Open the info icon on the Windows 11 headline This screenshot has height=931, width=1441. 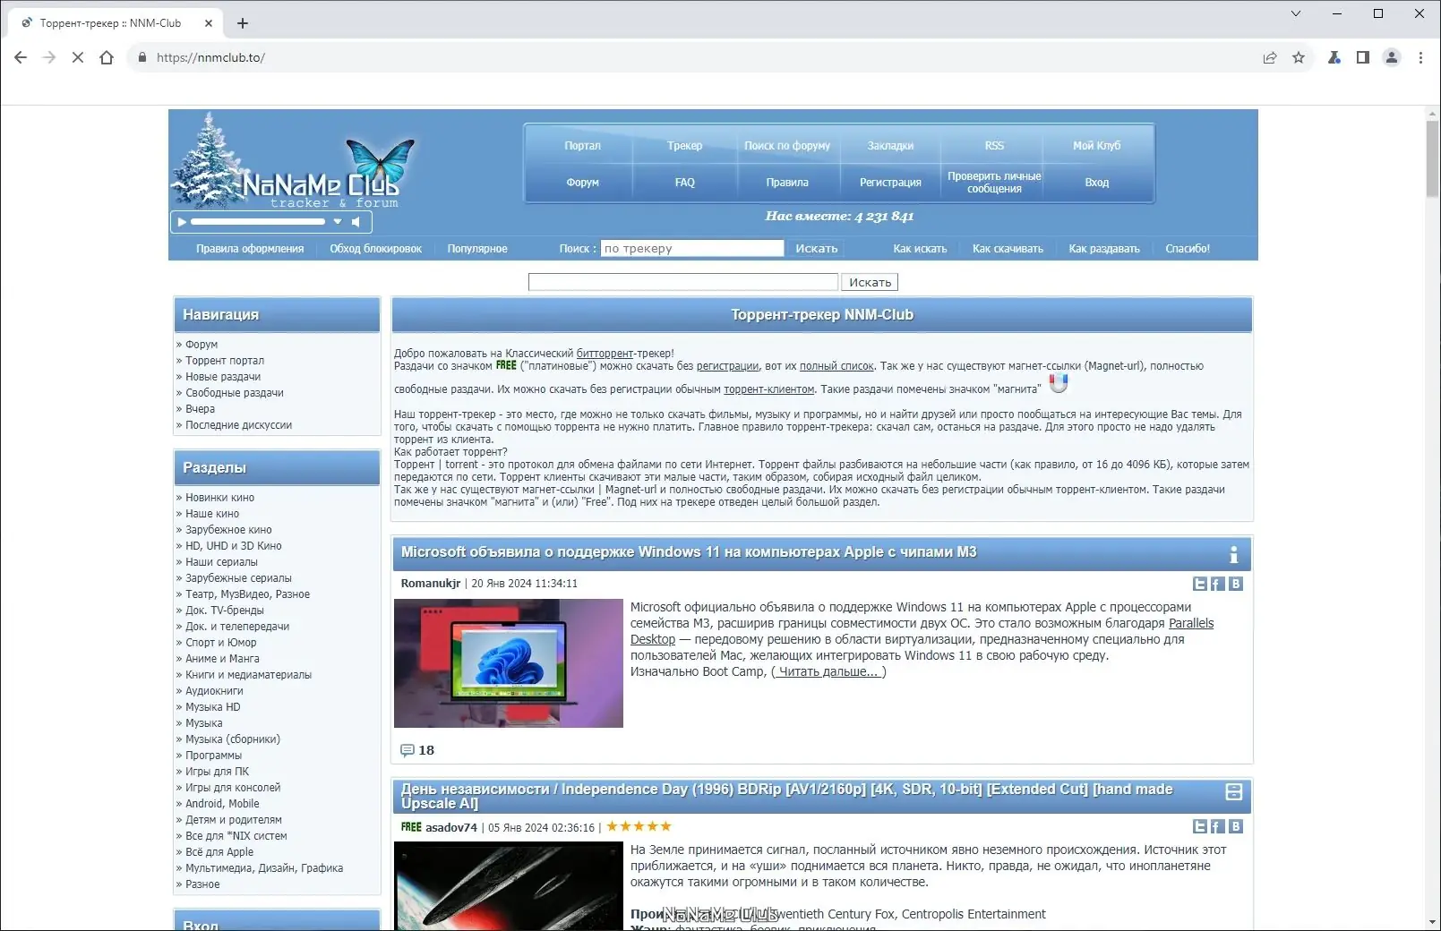(x=1236, y=553)
